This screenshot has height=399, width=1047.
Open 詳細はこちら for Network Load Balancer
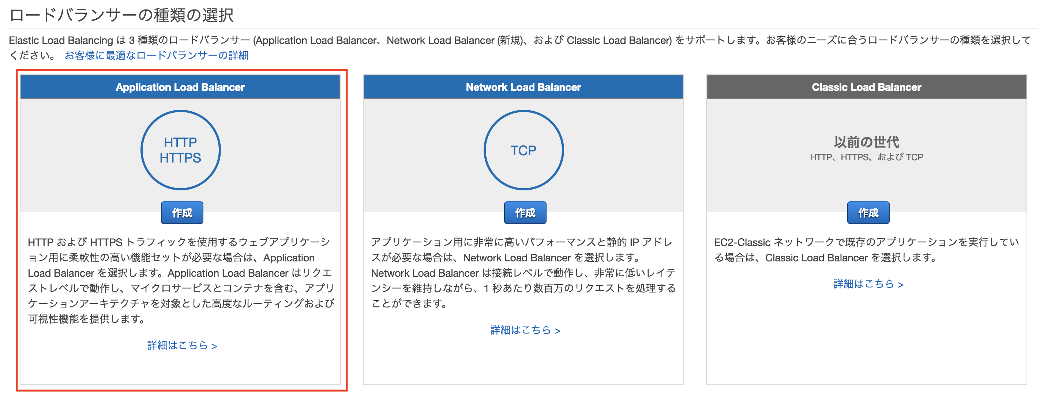pos(525,331)
